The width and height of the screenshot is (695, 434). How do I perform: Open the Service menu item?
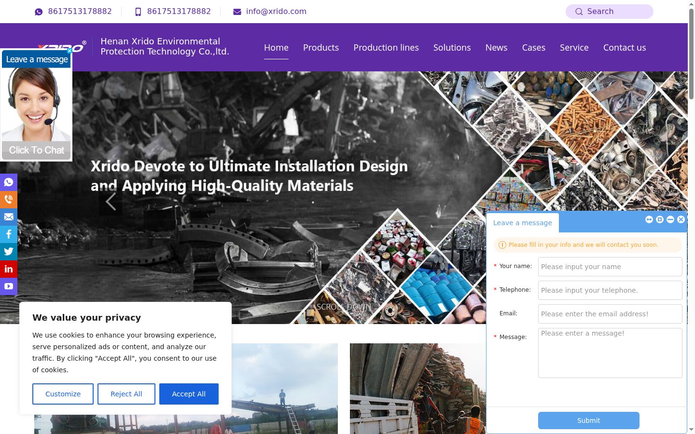(x=574, y=48)
